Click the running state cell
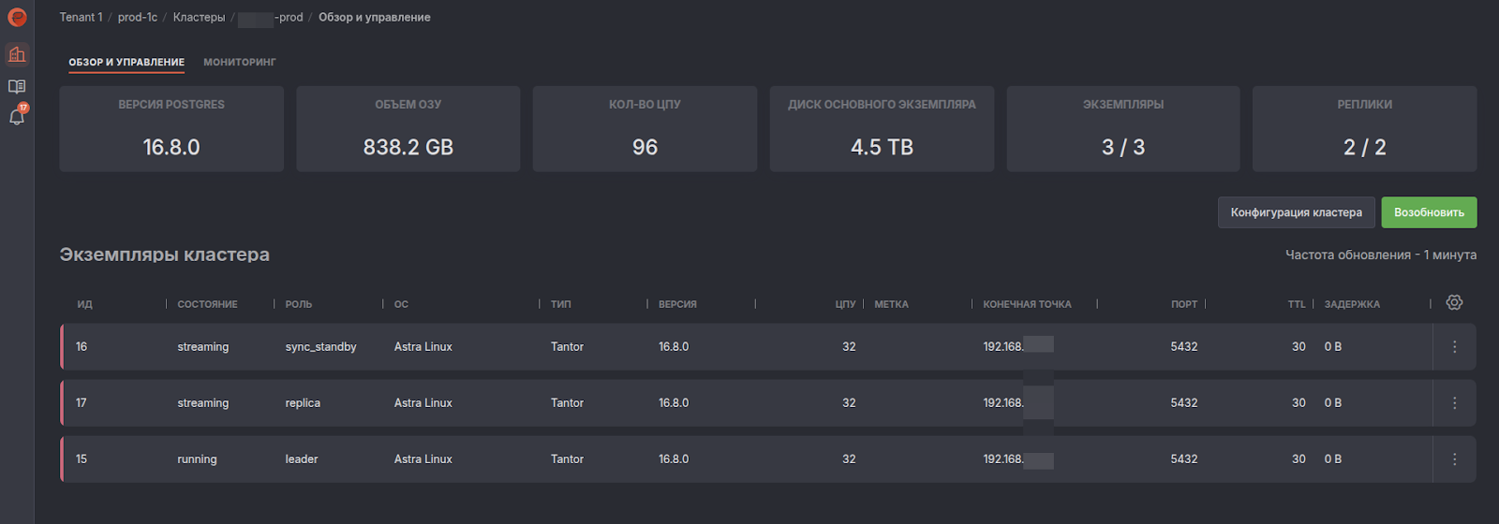The height and width of the screenshot is (524, 1499). point(197,459)
